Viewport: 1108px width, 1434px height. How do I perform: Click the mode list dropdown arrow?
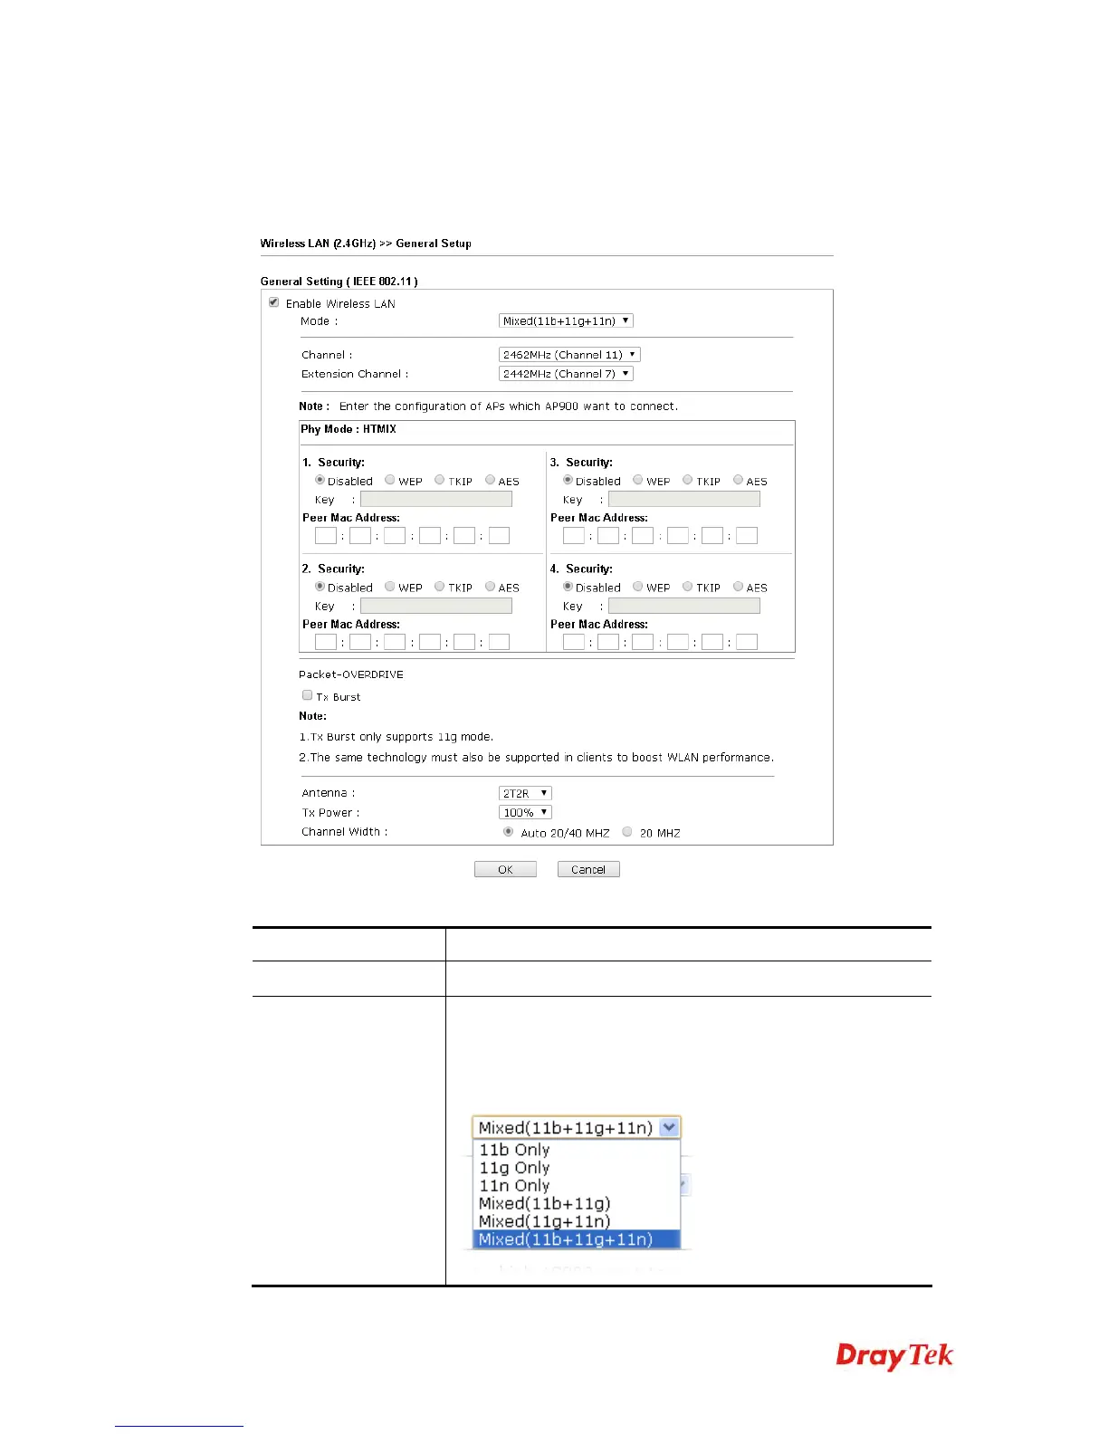tap(669, 1128)
